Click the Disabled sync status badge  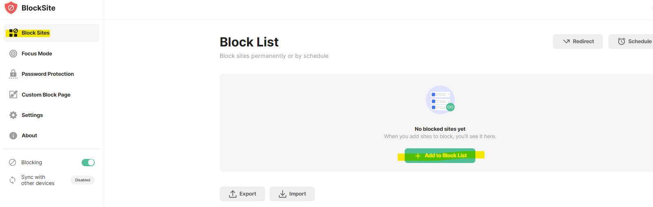(x=82, y=180)
